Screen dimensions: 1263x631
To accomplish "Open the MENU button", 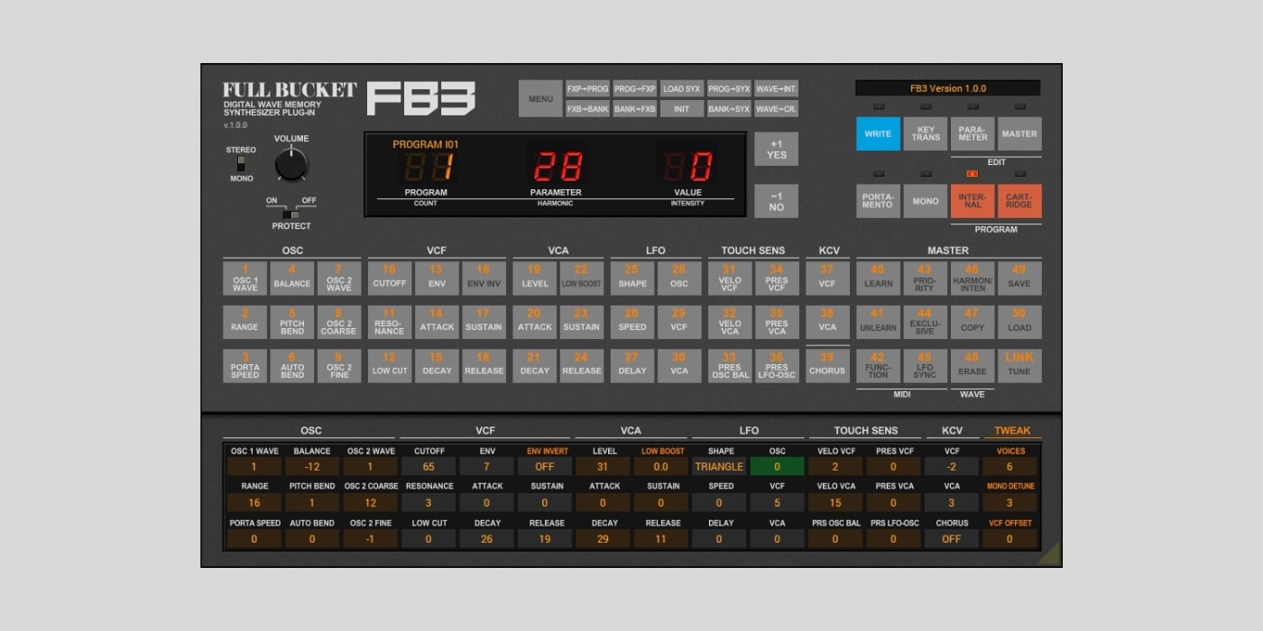I will [540, 98].
